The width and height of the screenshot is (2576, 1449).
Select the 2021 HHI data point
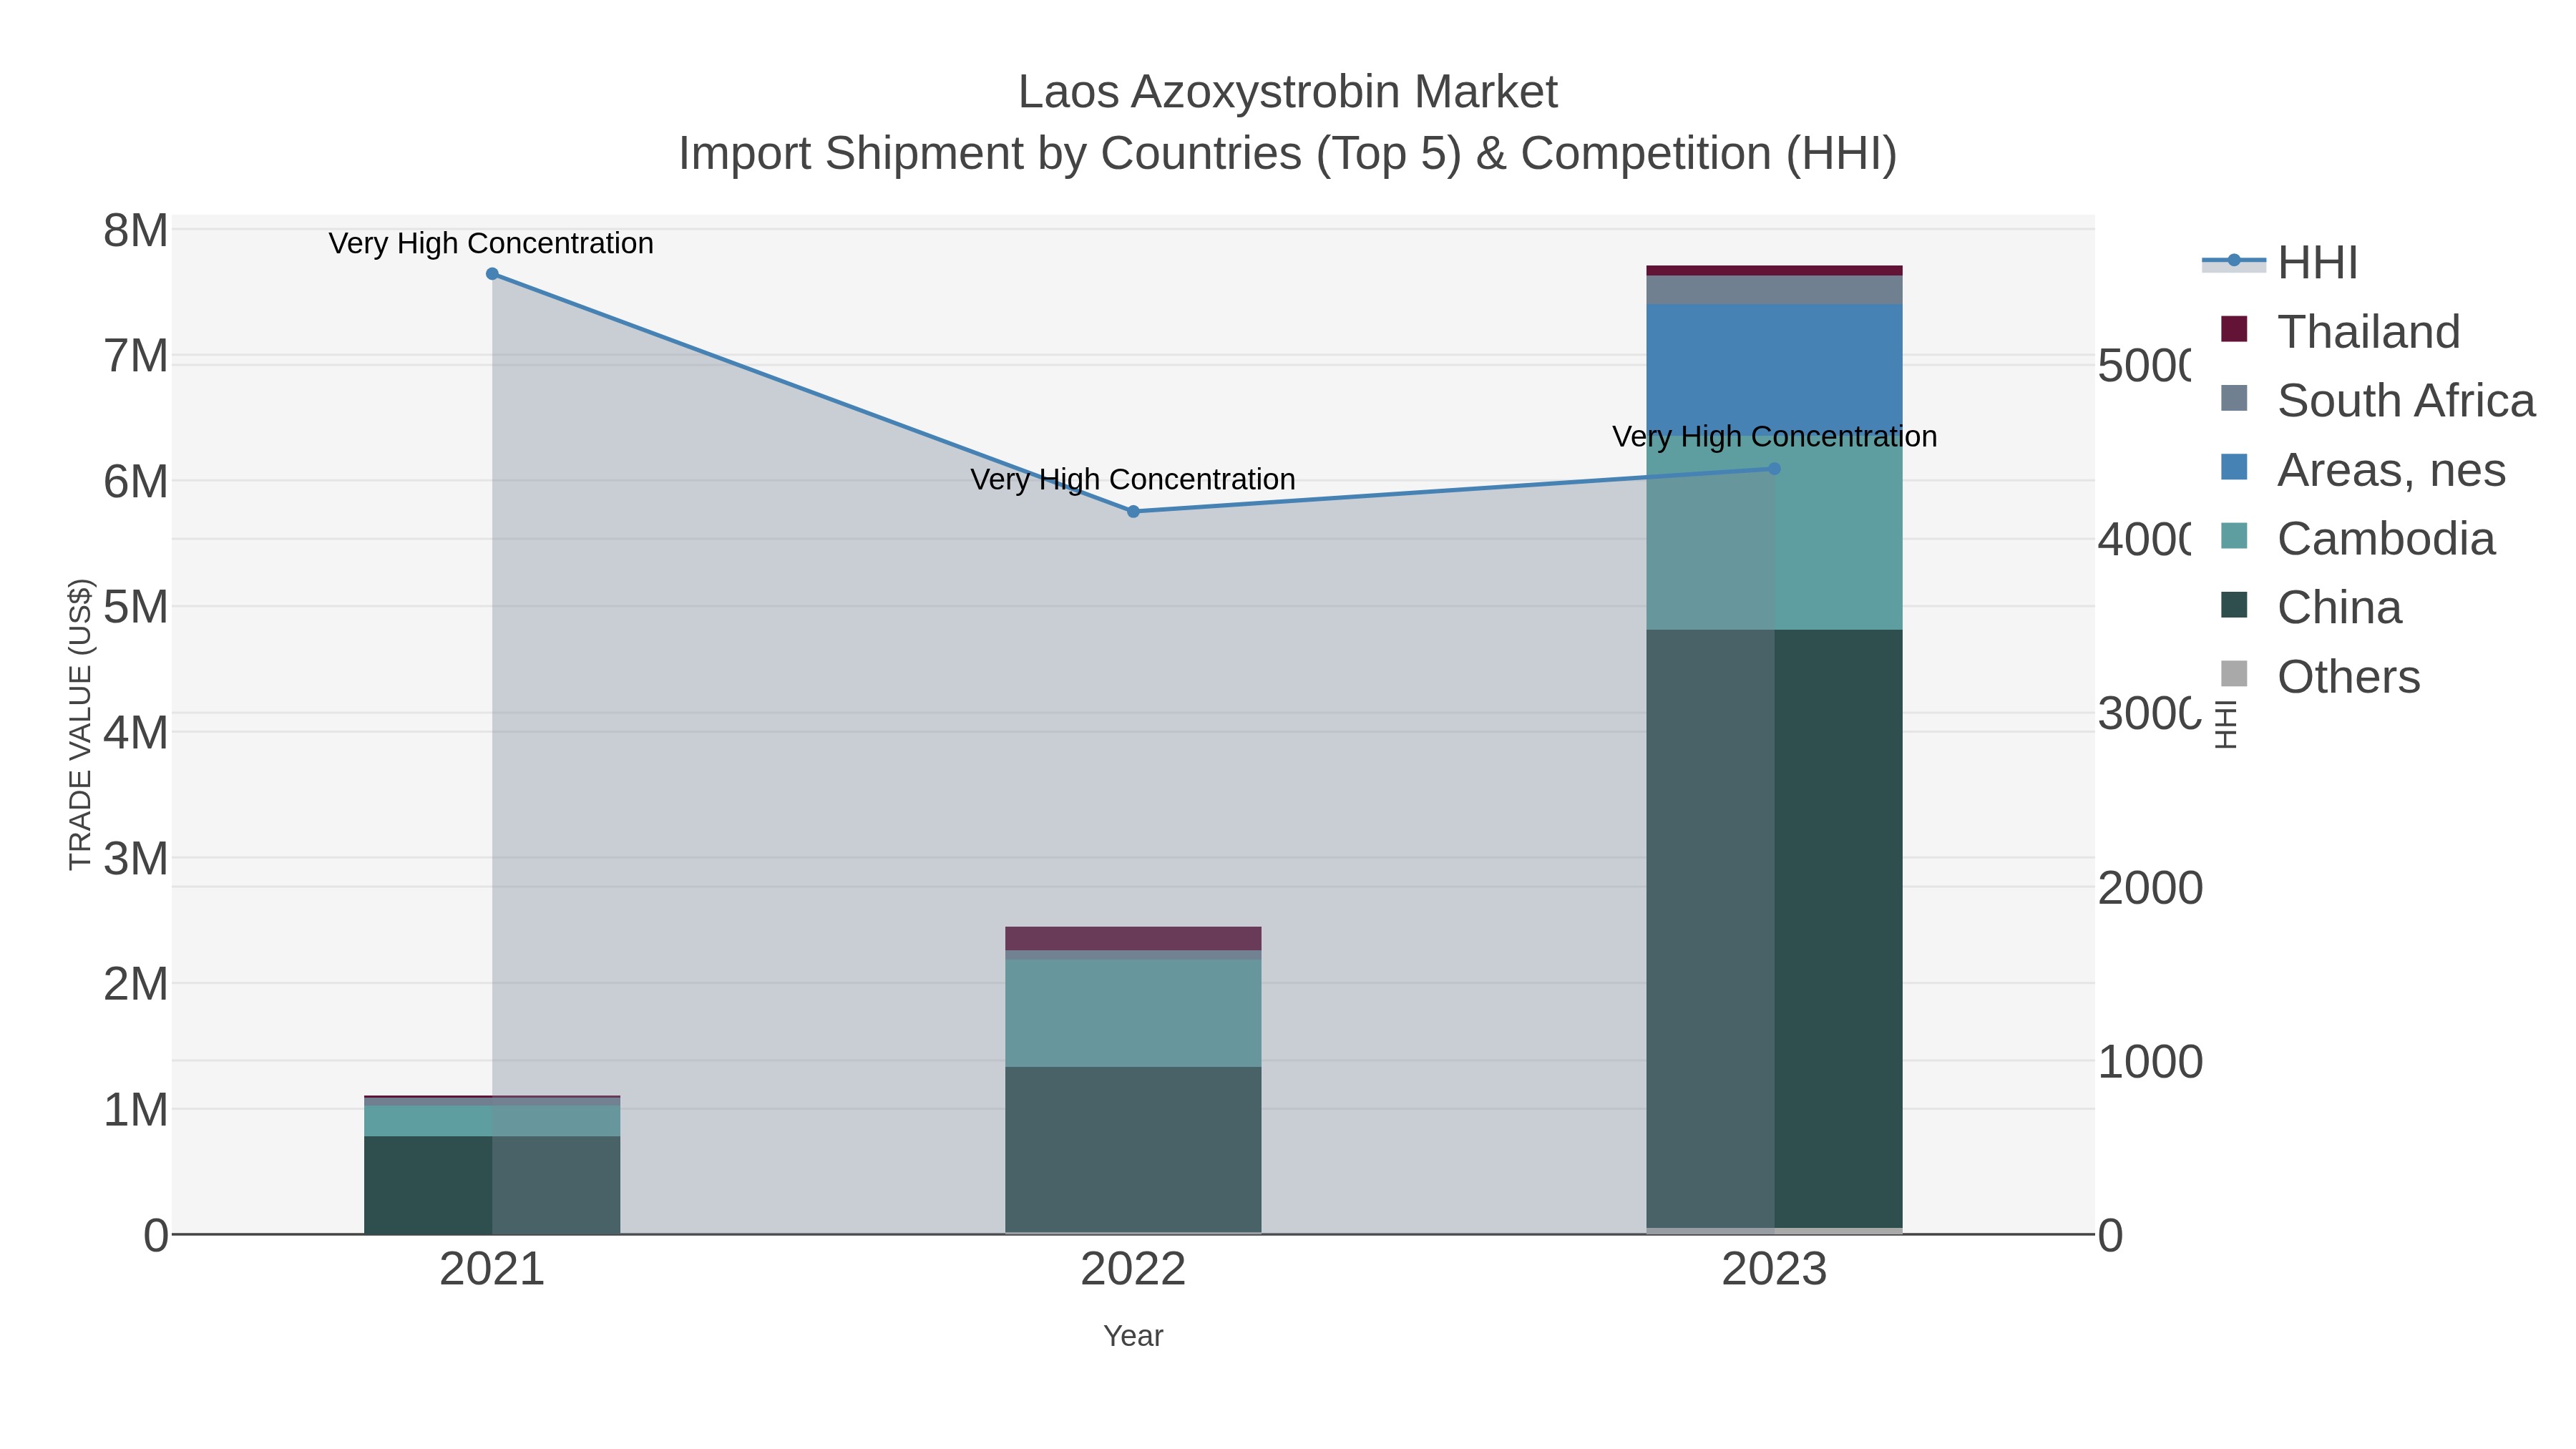(492, 274)
